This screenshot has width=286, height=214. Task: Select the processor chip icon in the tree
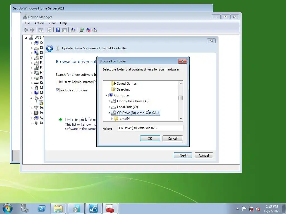[x=36, y=113]
